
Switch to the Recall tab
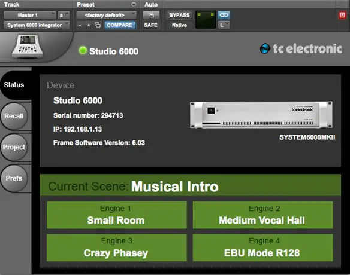click(14, 116)
